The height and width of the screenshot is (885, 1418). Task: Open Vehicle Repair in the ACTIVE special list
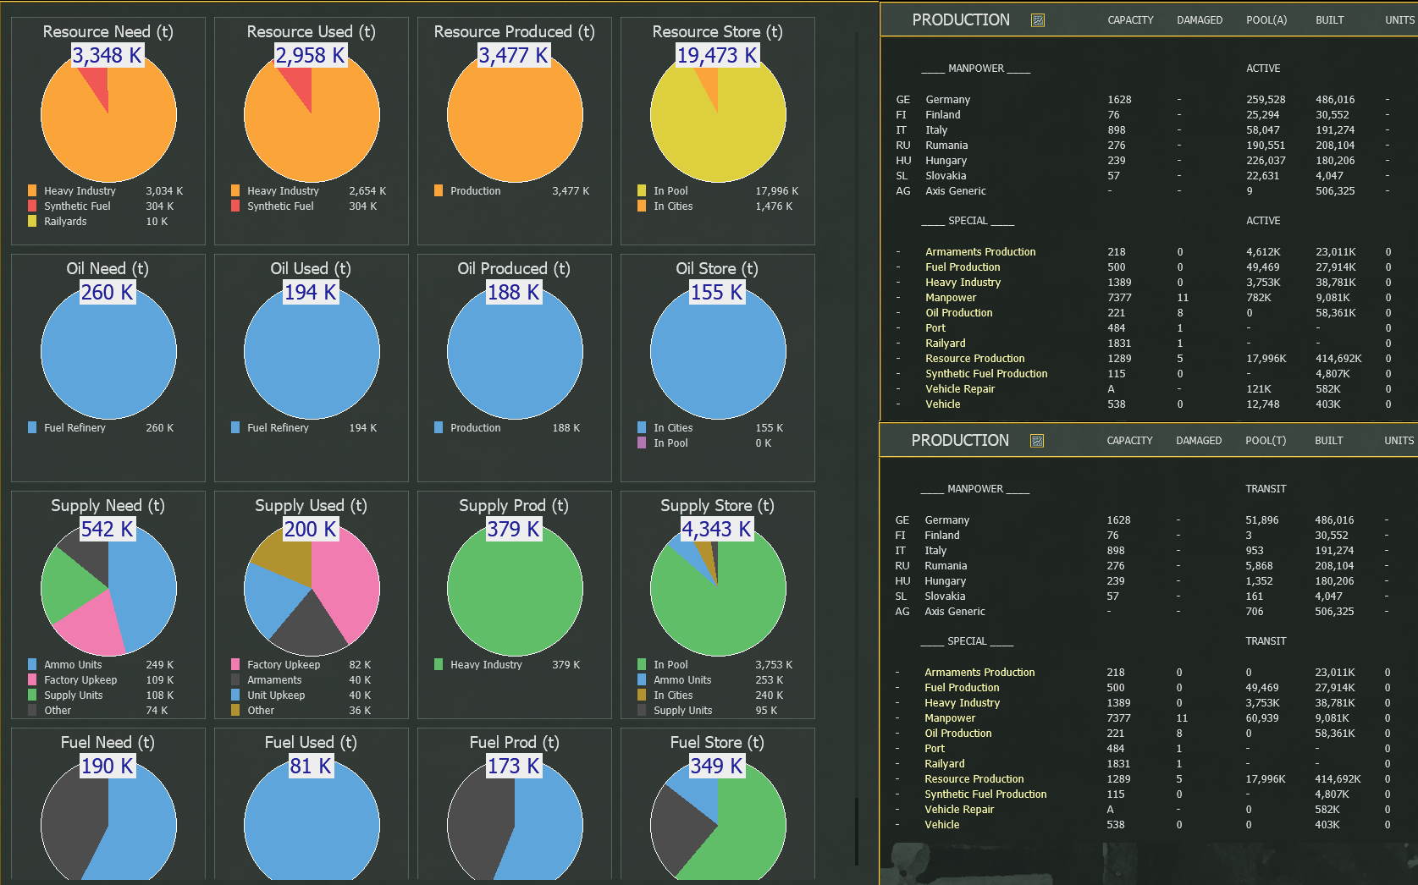tap(960, 389)
